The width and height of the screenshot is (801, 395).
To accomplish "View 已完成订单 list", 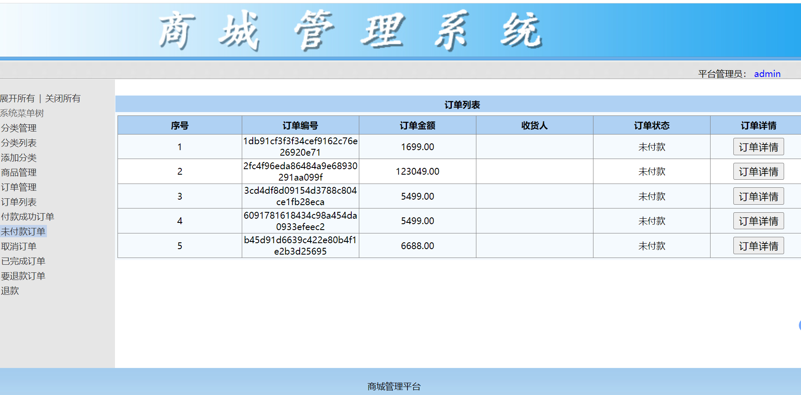I will (23, 261).
